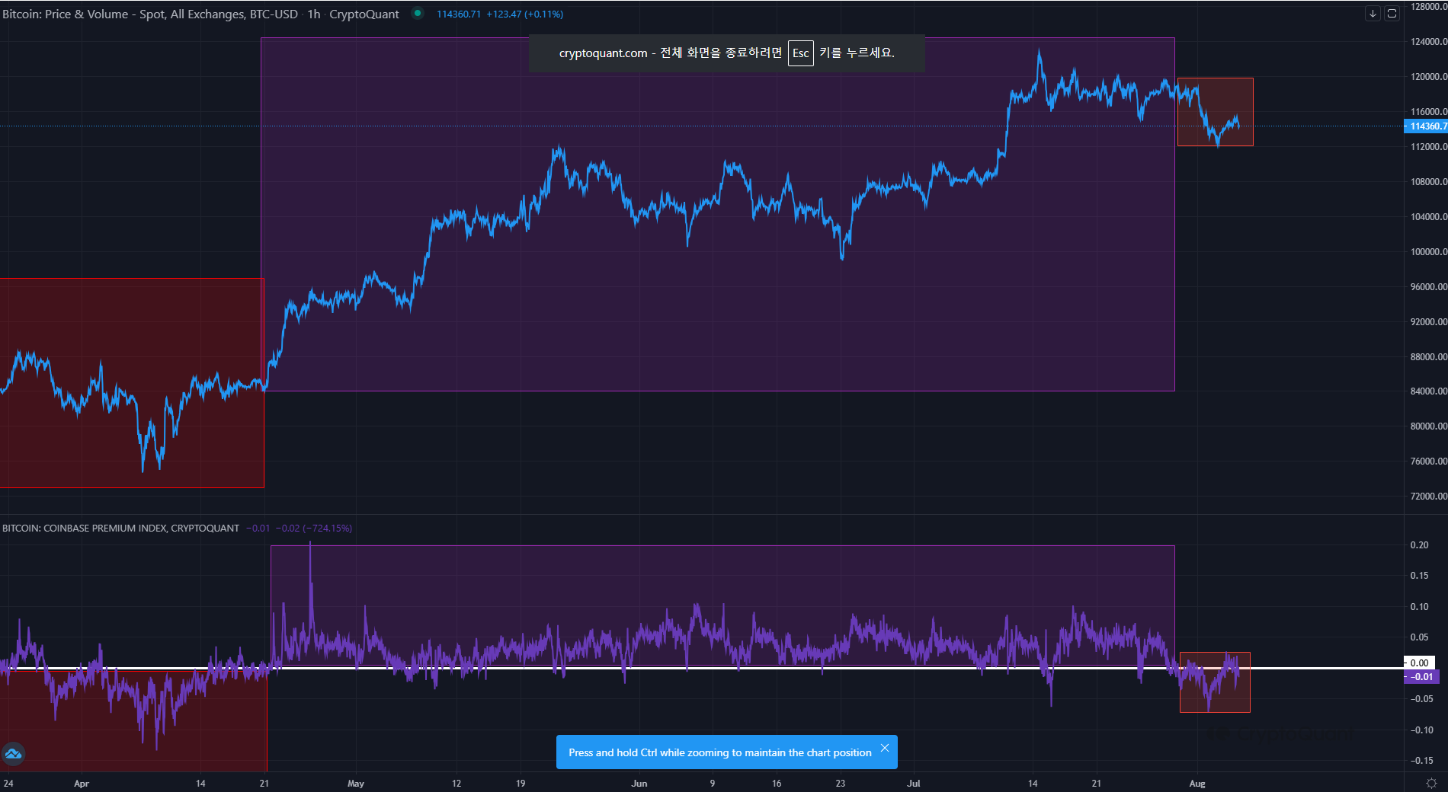Click the COINBASE PREMIUM INDEX panel label
This screenshot has width=1448, height=792.
click(122, 528)
